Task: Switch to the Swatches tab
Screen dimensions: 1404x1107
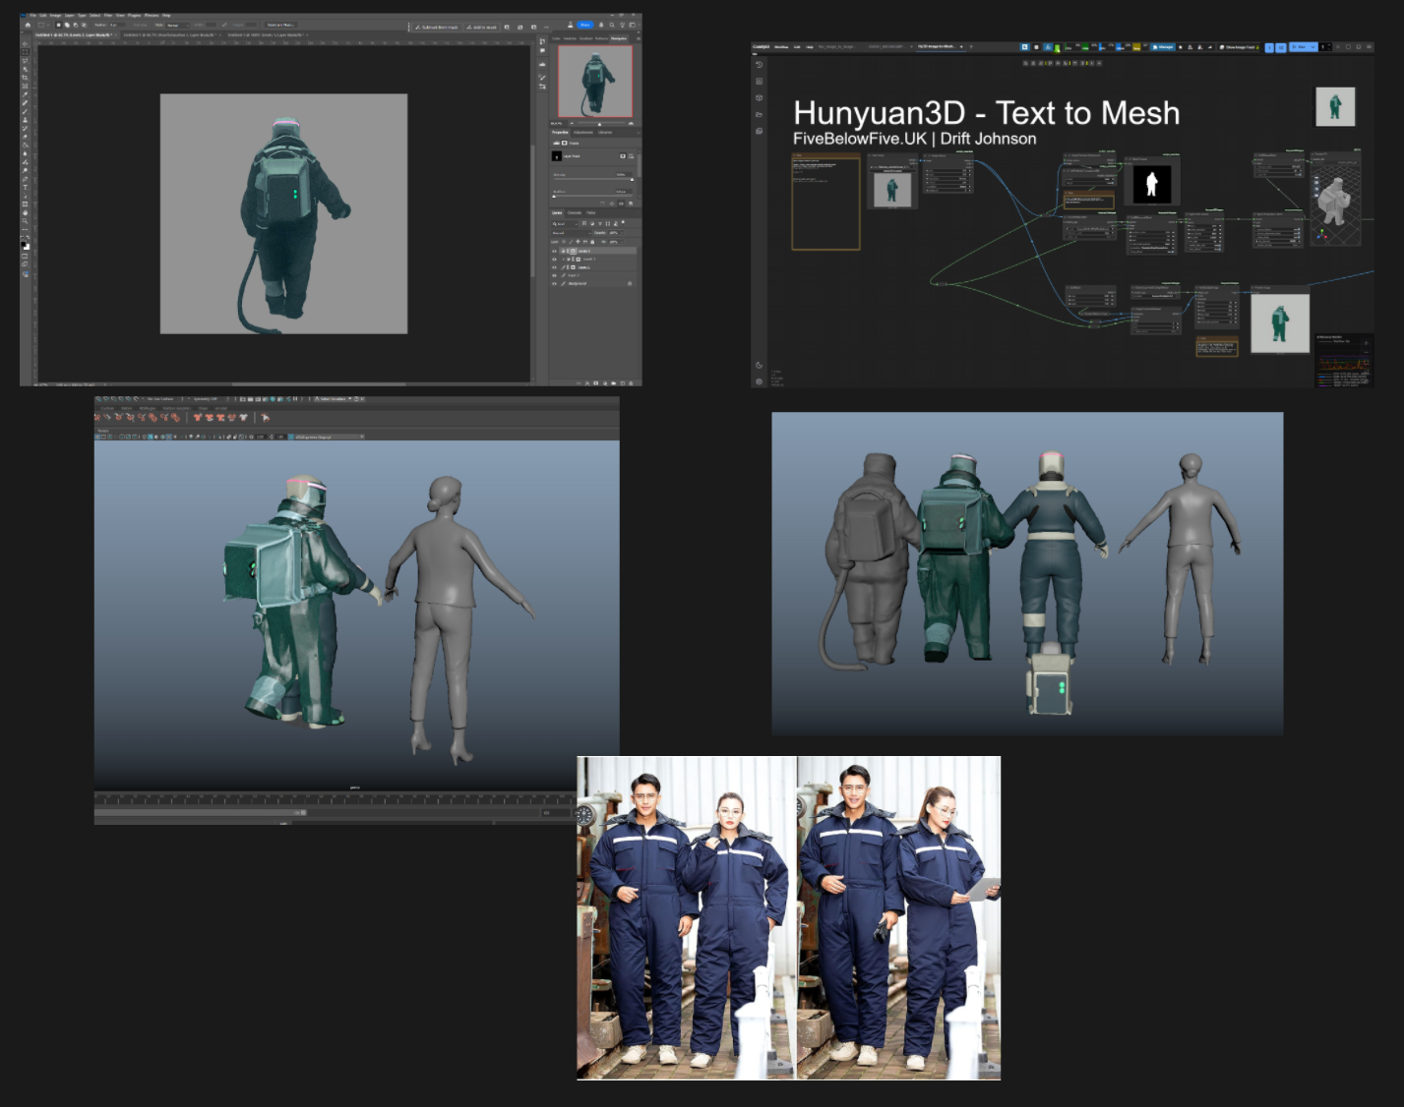Action: pyautogui.click(x=570, y=38)
